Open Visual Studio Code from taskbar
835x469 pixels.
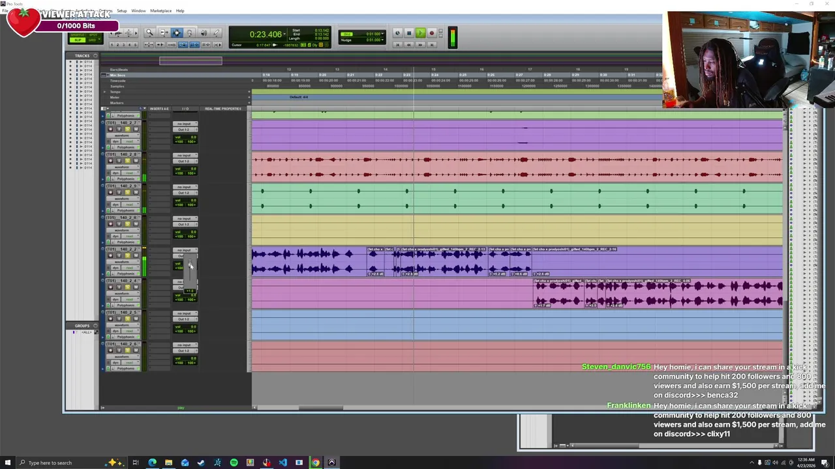(282, 462)
